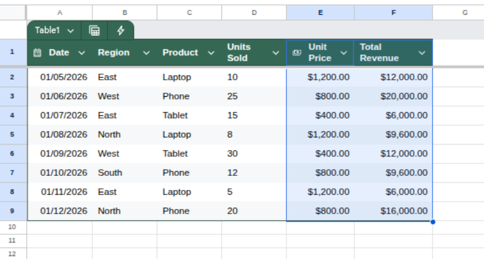The width and height of the screenshot is (484, 259).
Task: Open the Table1 name dropdown
Action: 70,31
